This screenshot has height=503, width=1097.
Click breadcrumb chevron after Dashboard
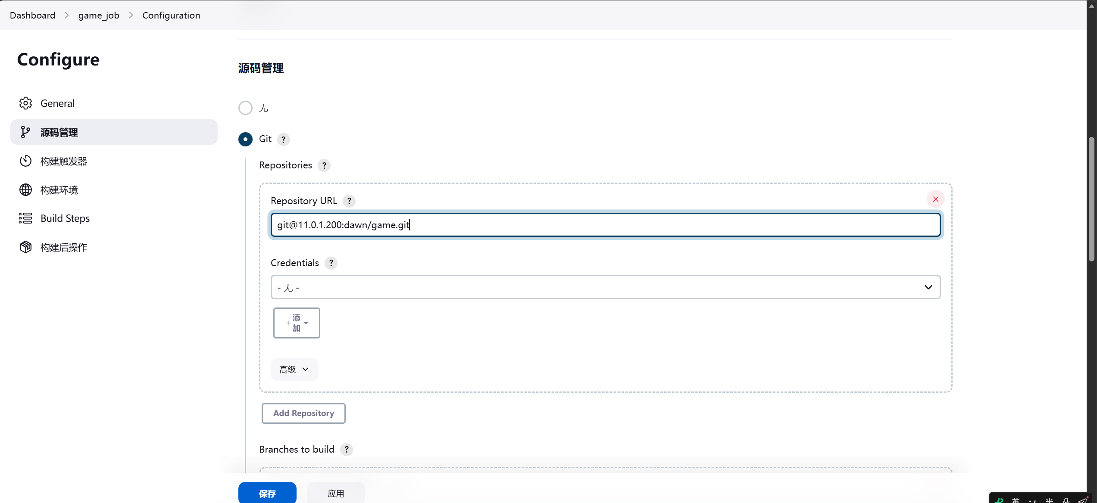67,15
